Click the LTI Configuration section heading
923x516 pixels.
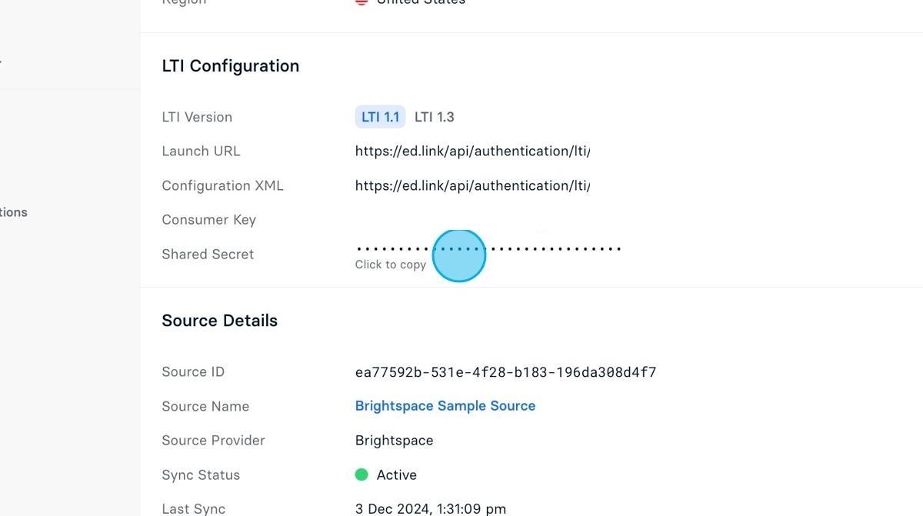click(x=230, y=65)
